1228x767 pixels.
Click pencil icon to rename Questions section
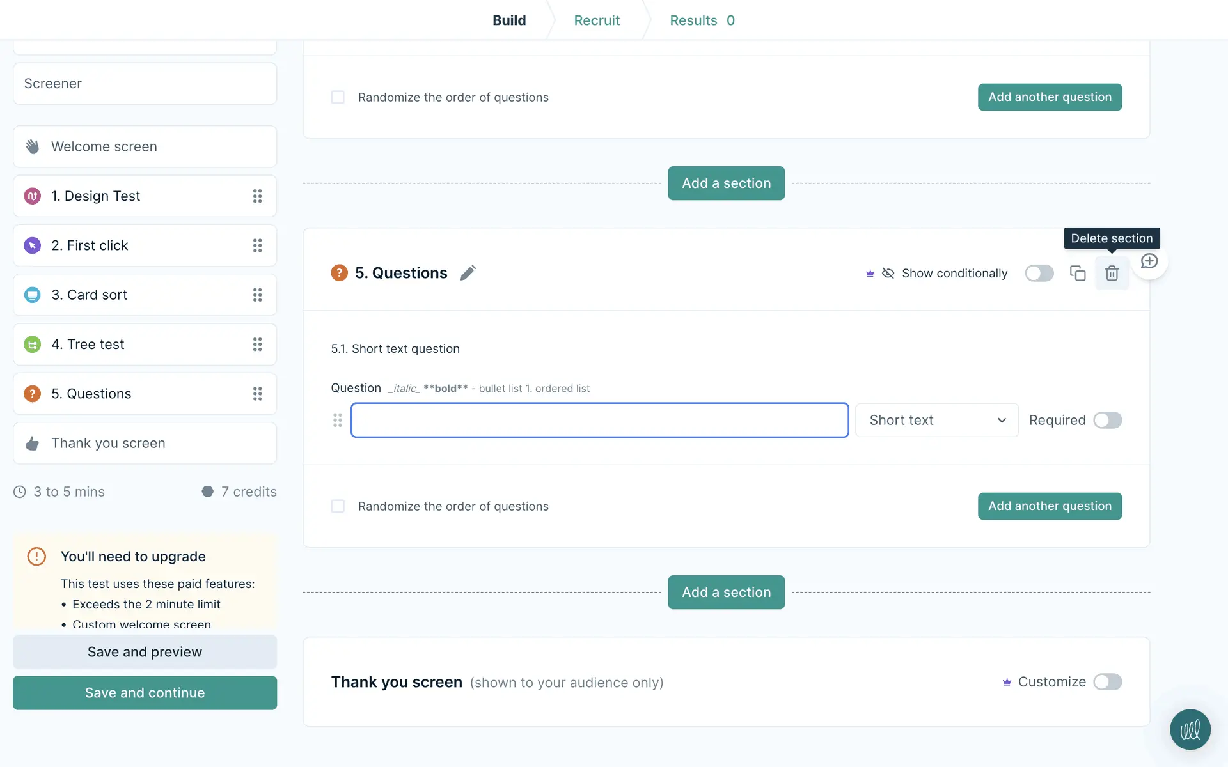pos(468,273)
